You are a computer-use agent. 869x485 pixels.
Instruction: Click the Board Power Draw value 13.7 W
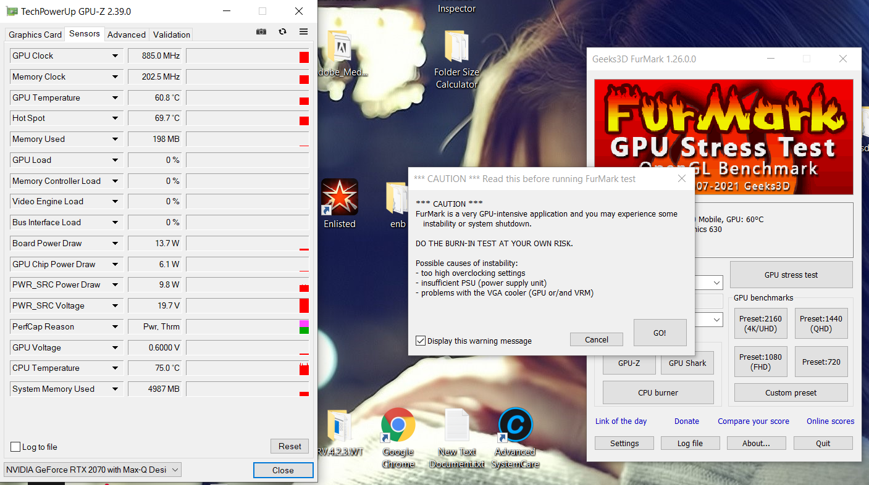pyautogui.click(x=154, y=244)
